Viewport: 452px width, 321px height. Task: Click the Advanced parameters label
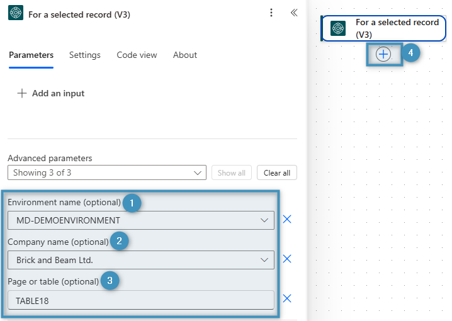[x=50, y=158]
